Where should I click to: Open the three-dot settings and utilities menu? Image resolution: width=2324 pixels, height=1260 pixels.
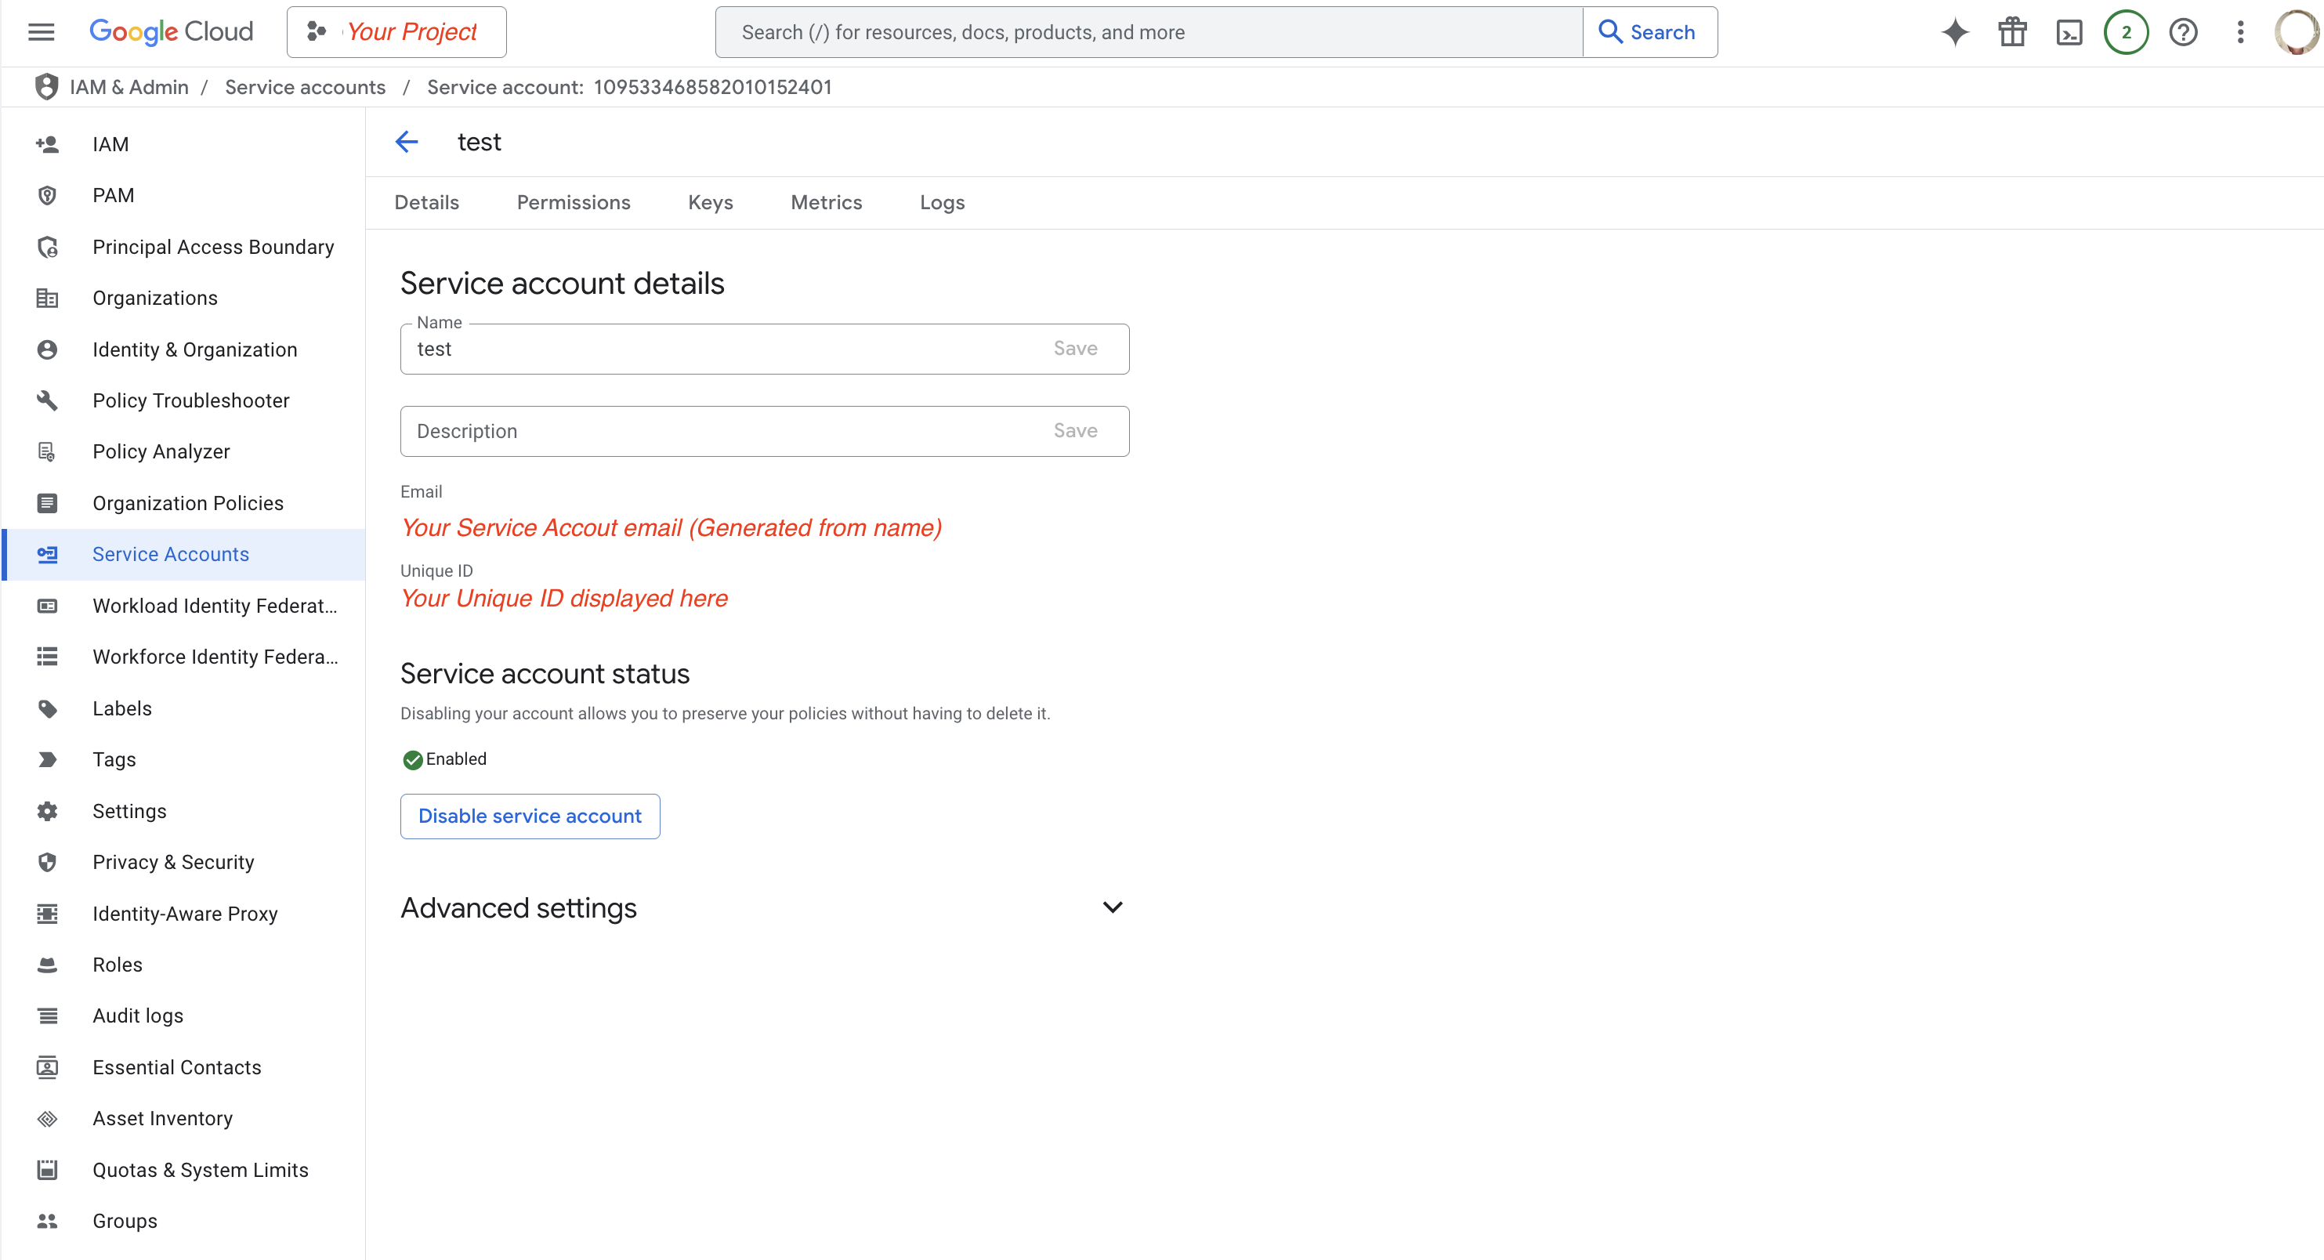pos(2240,32)
